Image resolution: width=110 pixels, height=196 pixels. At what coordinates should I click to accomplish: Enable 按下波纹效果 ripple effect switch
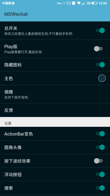click(x=98, y=161)
